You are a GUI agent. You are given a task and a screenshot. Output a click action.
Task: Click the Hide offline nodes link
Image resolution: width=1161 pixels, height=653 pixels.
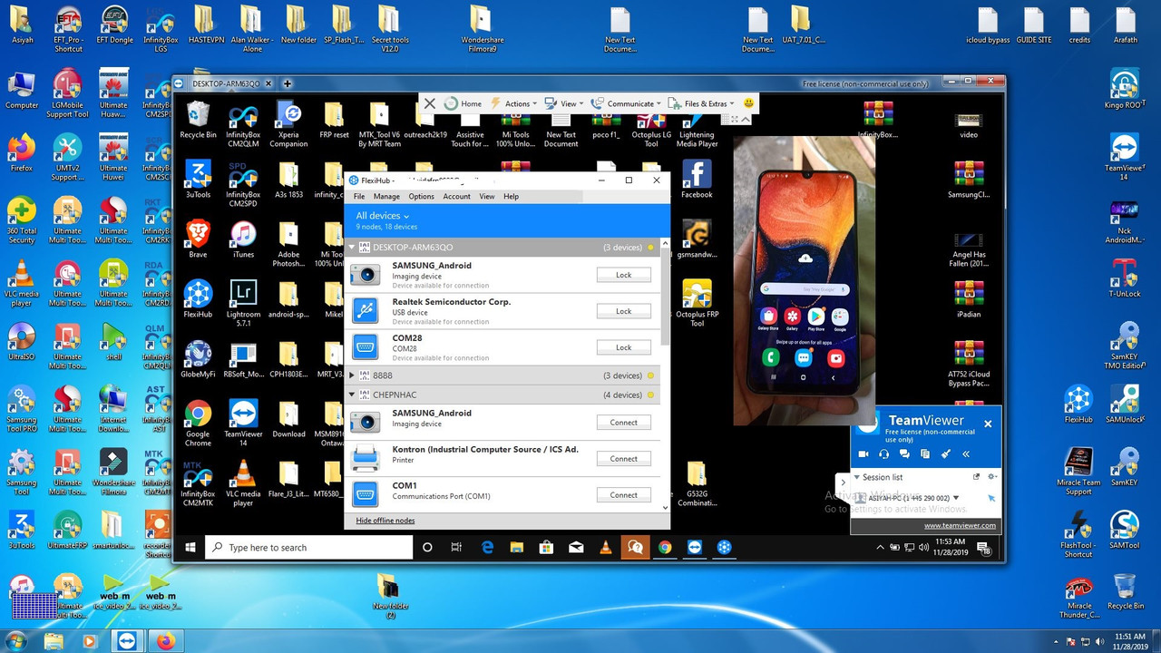click(385, 521)
